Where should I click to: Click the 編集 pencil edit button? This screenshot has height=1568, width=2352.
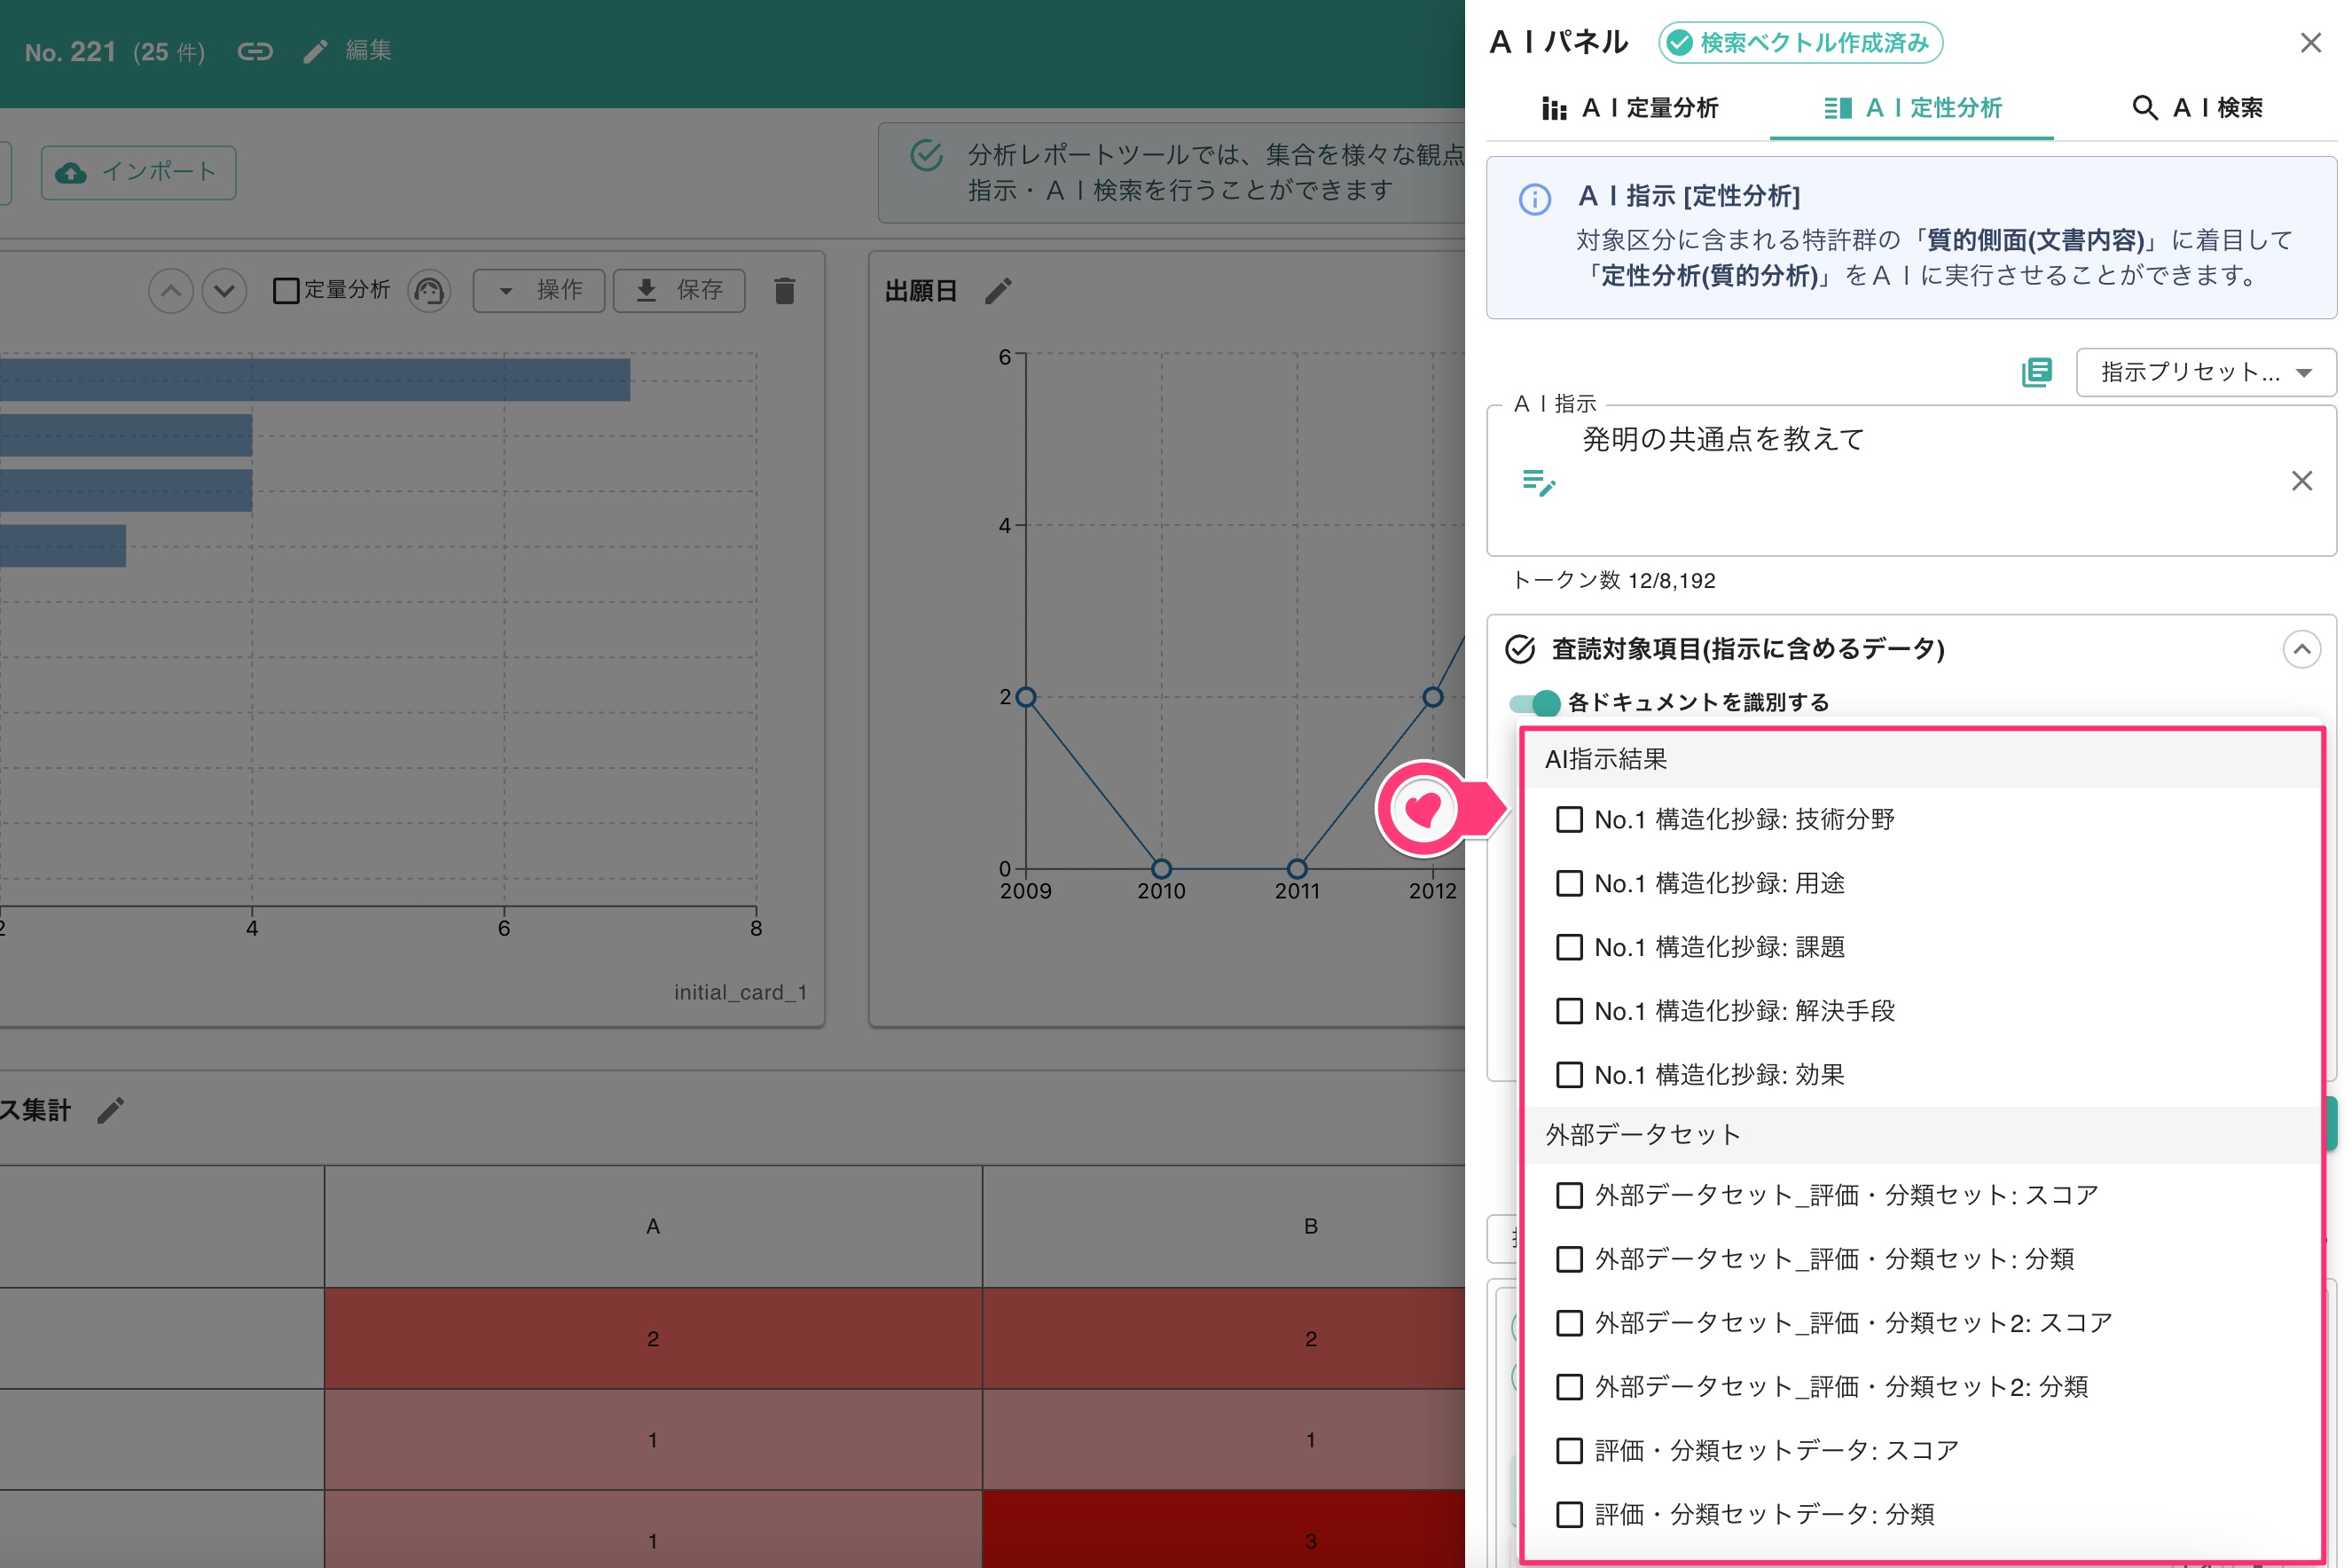[347, 51]
